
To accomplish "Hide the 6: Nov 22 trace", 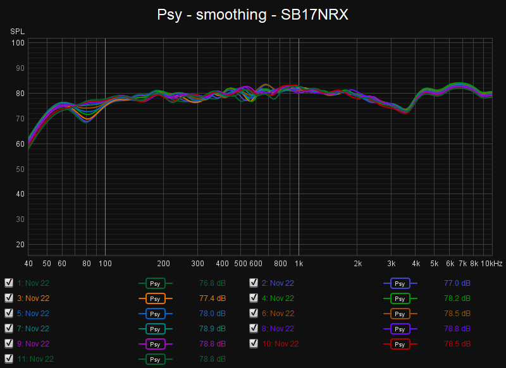I will pos(254,313).
